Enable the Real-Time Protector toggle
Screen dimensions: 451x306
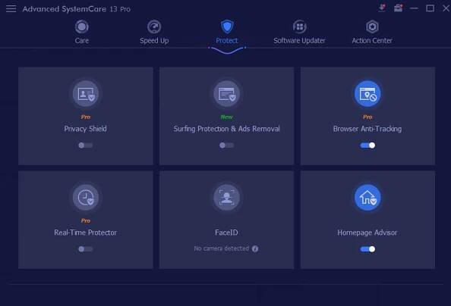(x=86, y=249)
